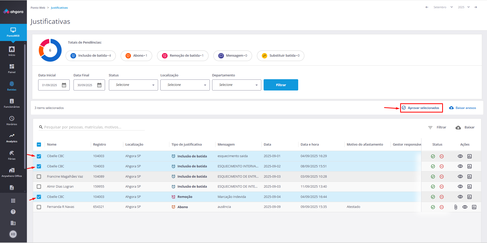Check the box for Francine Magalhães Vaz
Screen dimensions: 487x243
tap(39, 177)
